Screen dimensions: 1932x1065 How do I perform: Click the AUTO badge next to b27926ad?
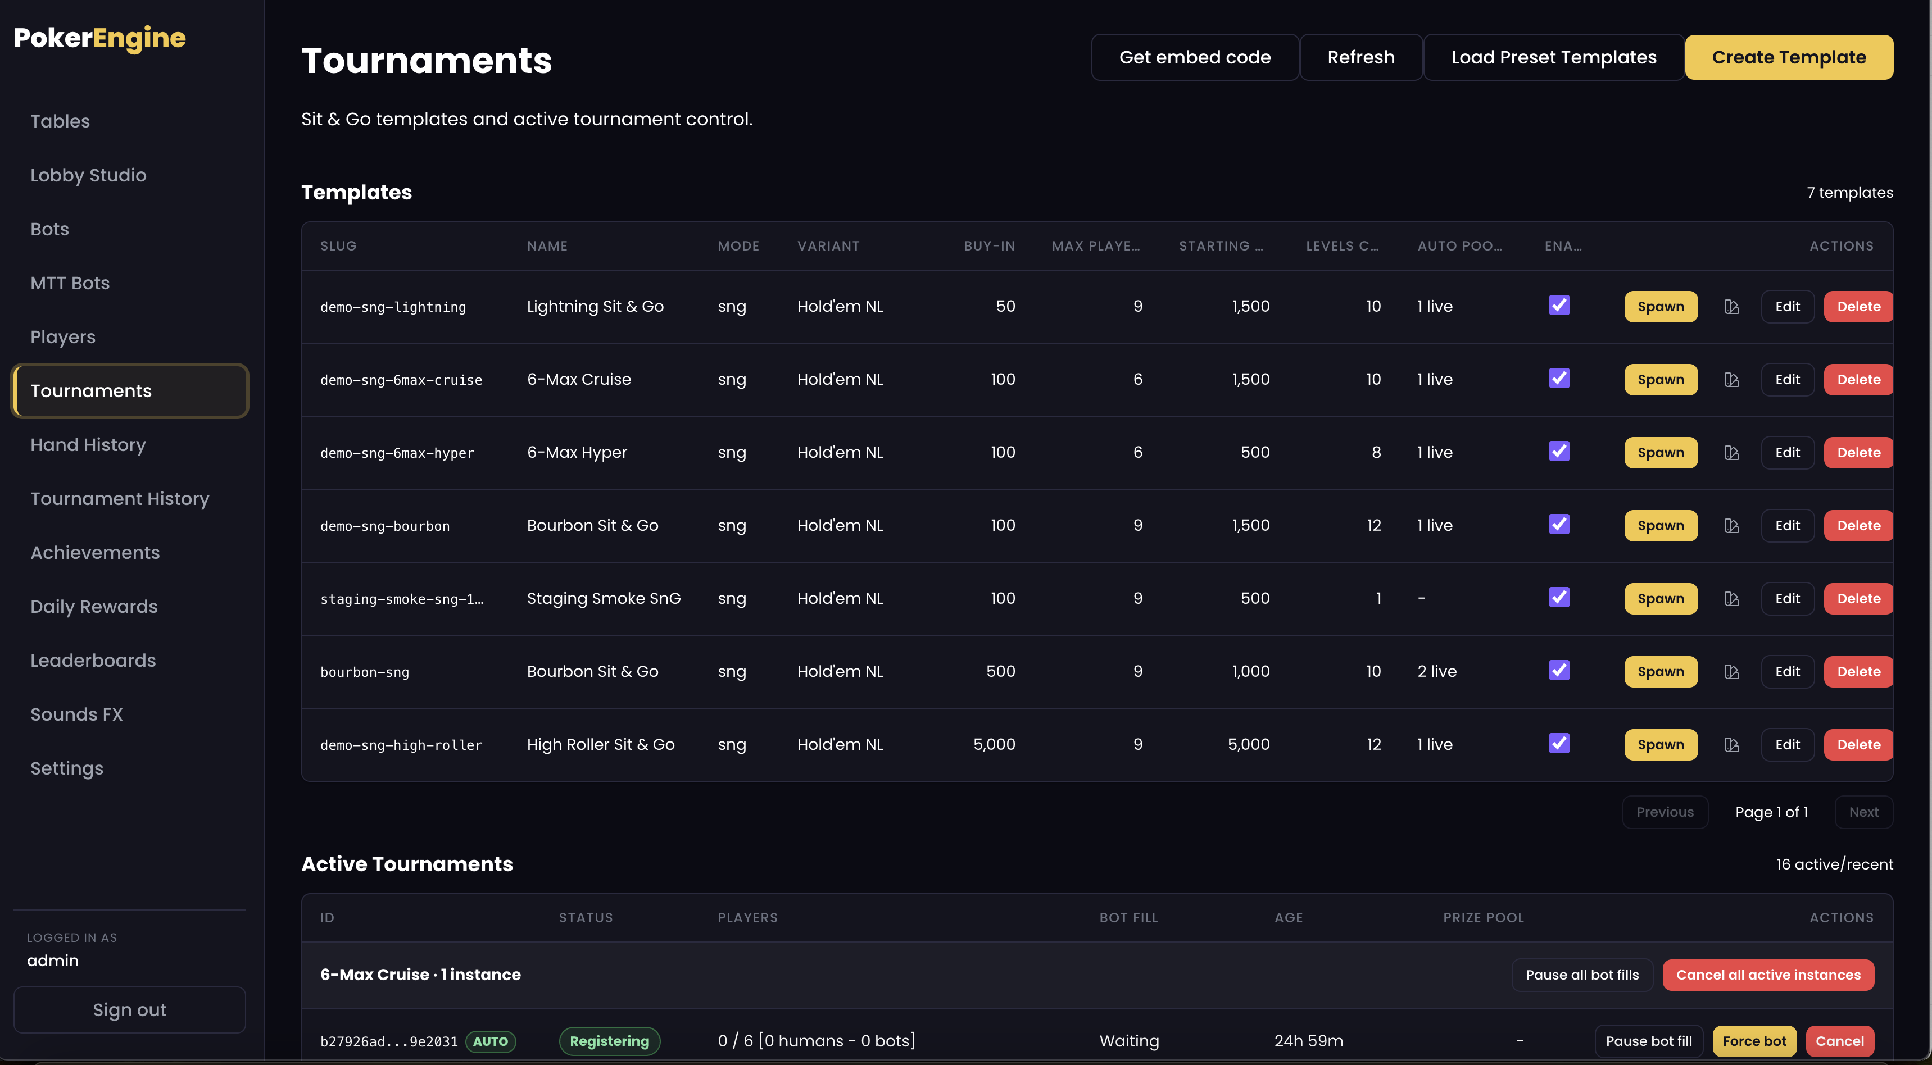[491, 1042]
